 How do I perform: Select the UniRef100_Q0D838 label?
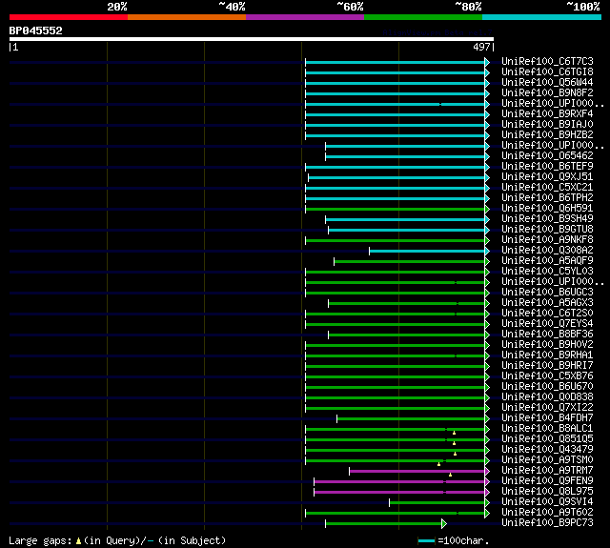(547, 397)
